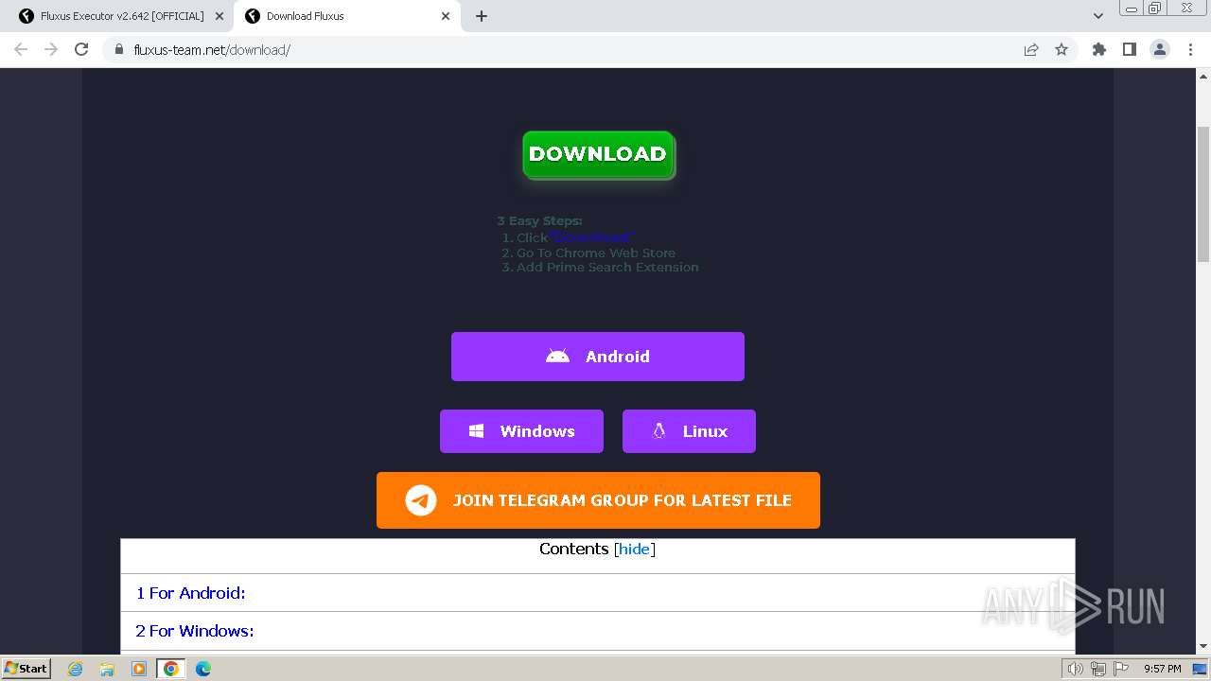Jump to '1 For Android:' section
1211x681 pixels.
pos(191,593)
